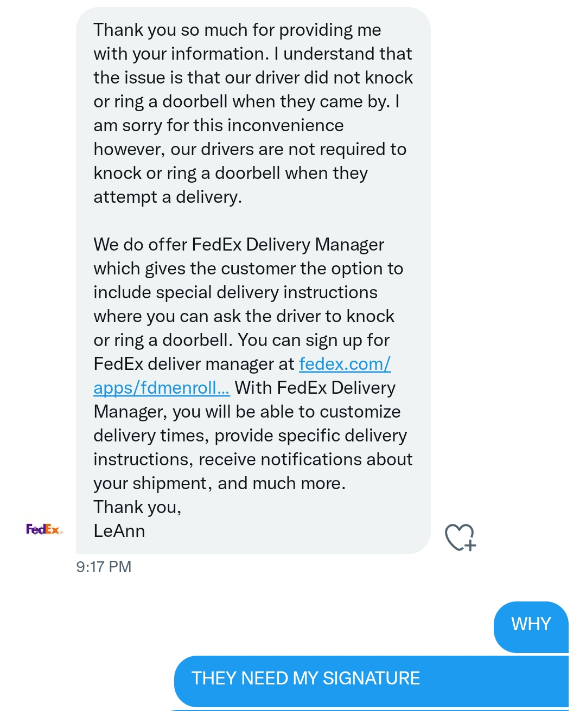Image resolution: width=586 pixels, height=711 pixels.
Task: Tap the plus on the reaction heart
Action: point(470,545)
